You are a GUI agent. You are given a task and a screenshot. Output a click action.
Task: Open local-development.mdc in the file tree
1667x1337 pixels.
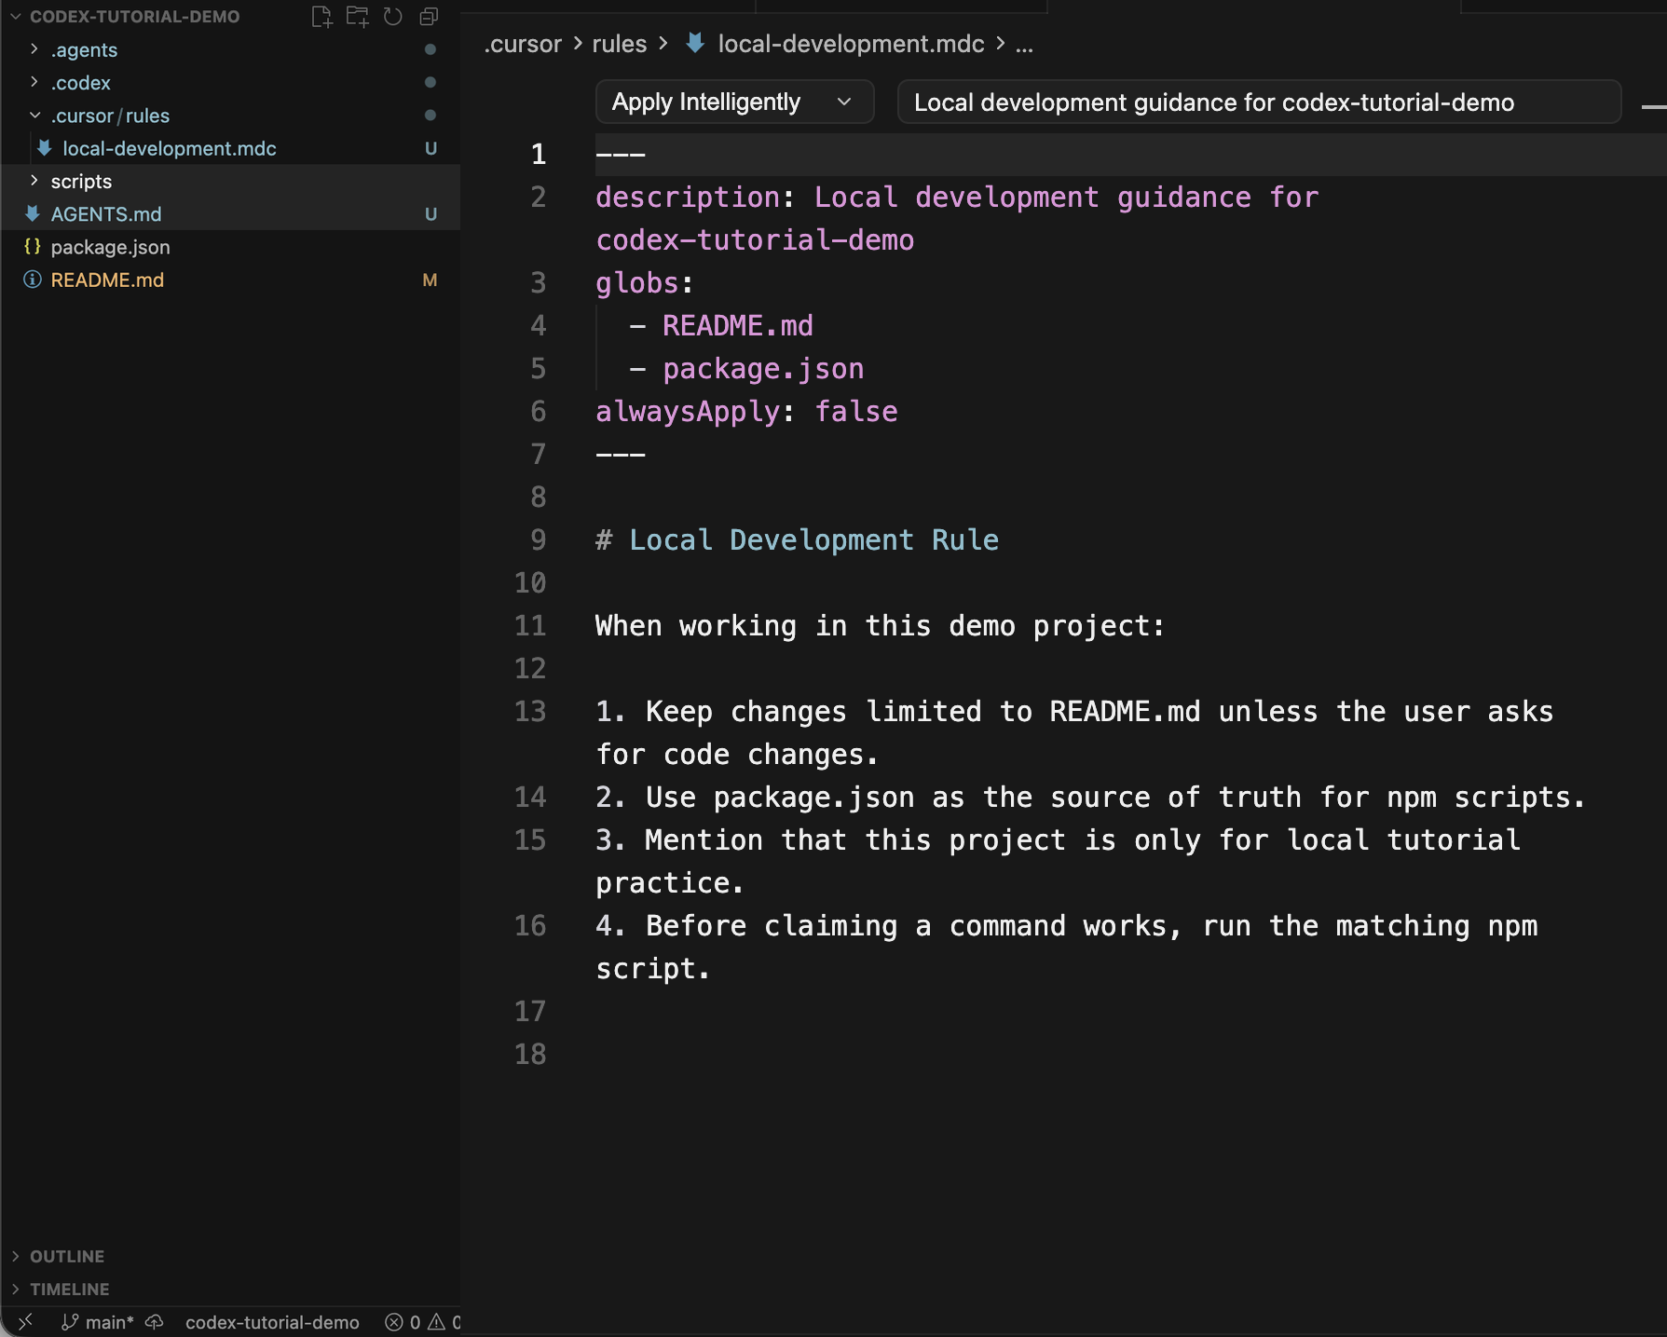169,148
